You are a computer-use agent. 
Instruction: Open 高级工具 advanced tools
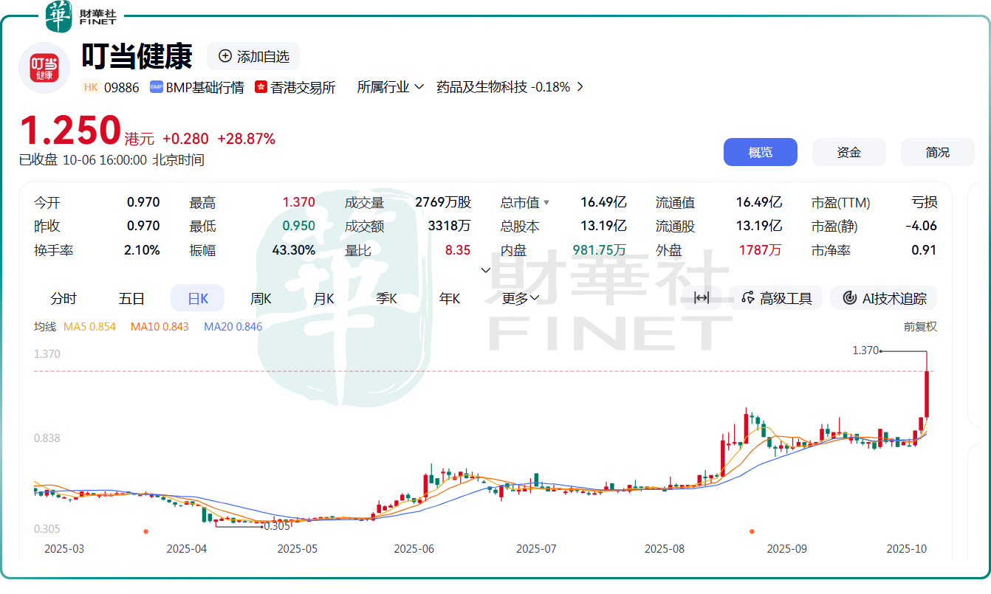(x=777, y=298)
